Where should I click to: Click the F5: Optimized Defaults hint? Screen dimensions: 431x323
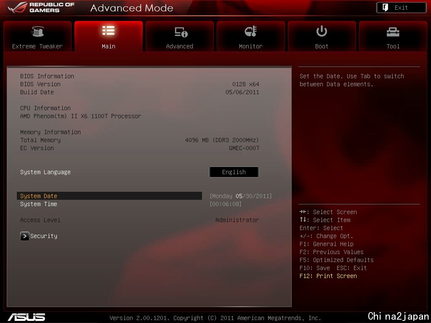tap(337, 260)
